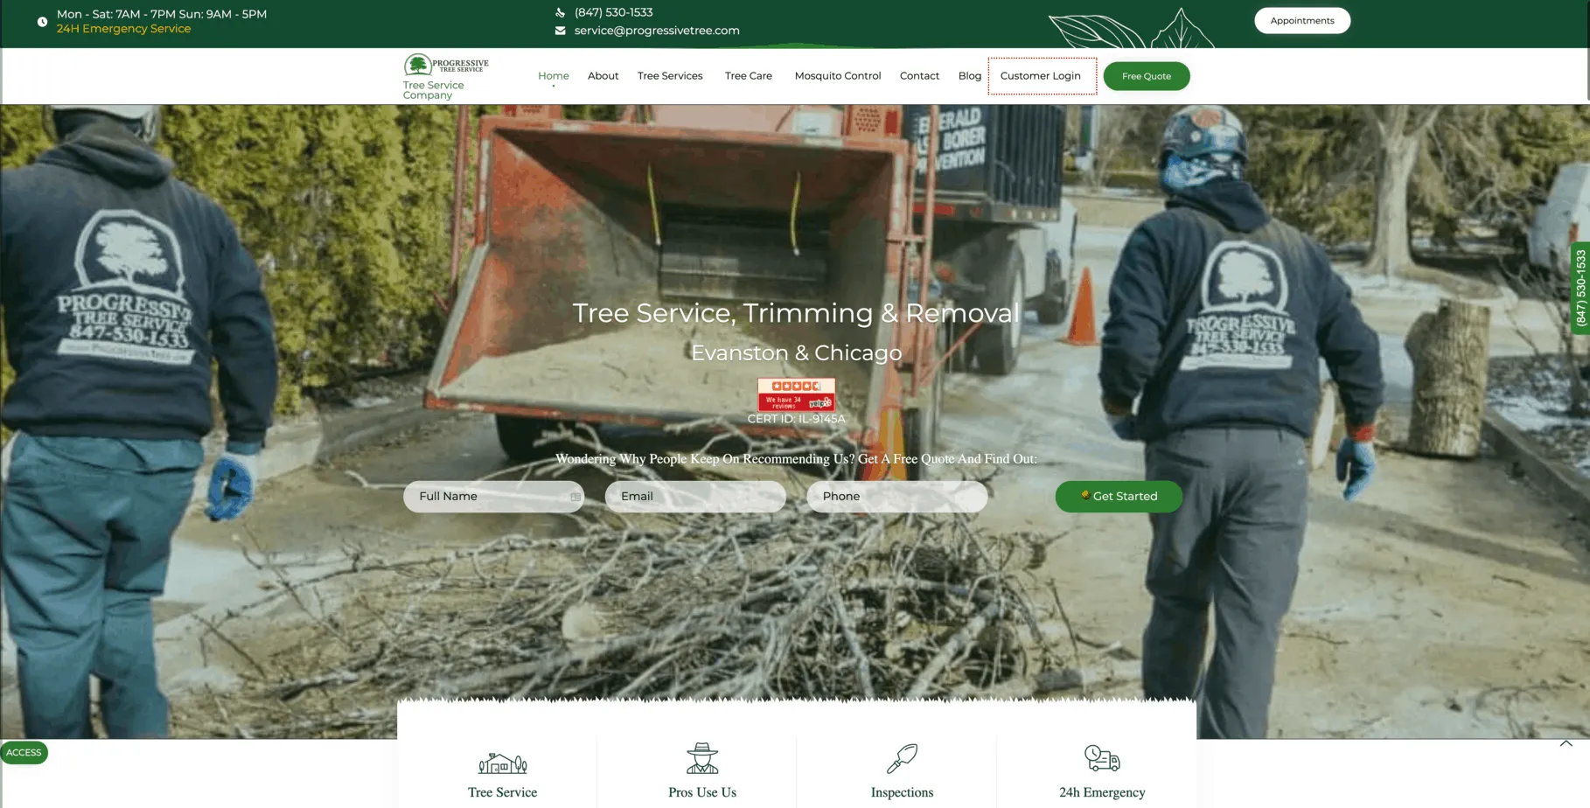
Task: Click the Customer Login link
Action: 1040,76
